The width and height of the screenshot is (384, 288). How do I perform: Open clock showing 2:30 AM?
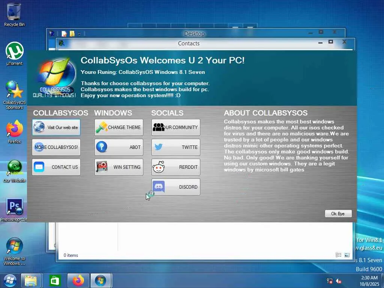pyautogui.click(x=369, y=281)
